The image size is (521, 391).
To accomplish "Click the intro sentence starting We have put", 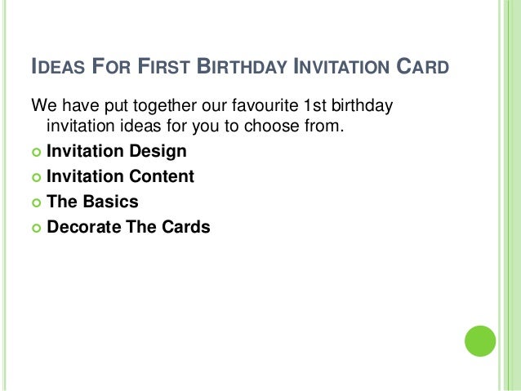I will (x=212, y=116).
